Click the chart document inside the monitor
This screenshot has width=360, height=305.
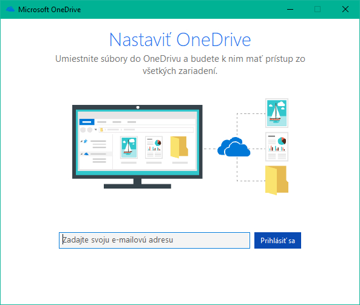154,147
